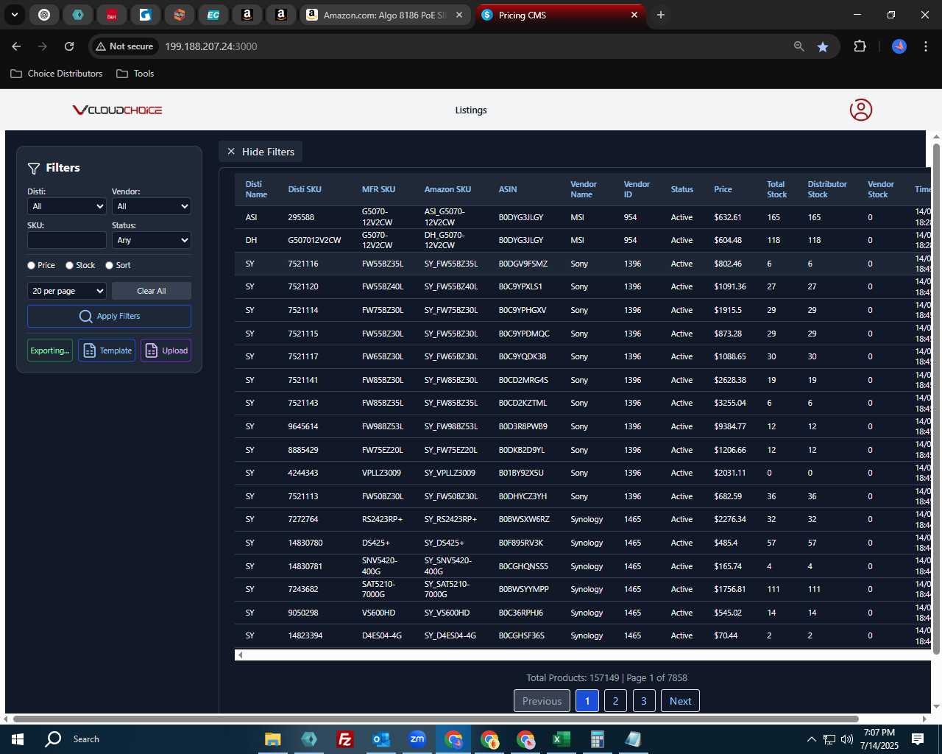Viewport: 942px width, 754px height.
Task: Click the Next page button
Action: pyautogui.click(x=680, y=701)
